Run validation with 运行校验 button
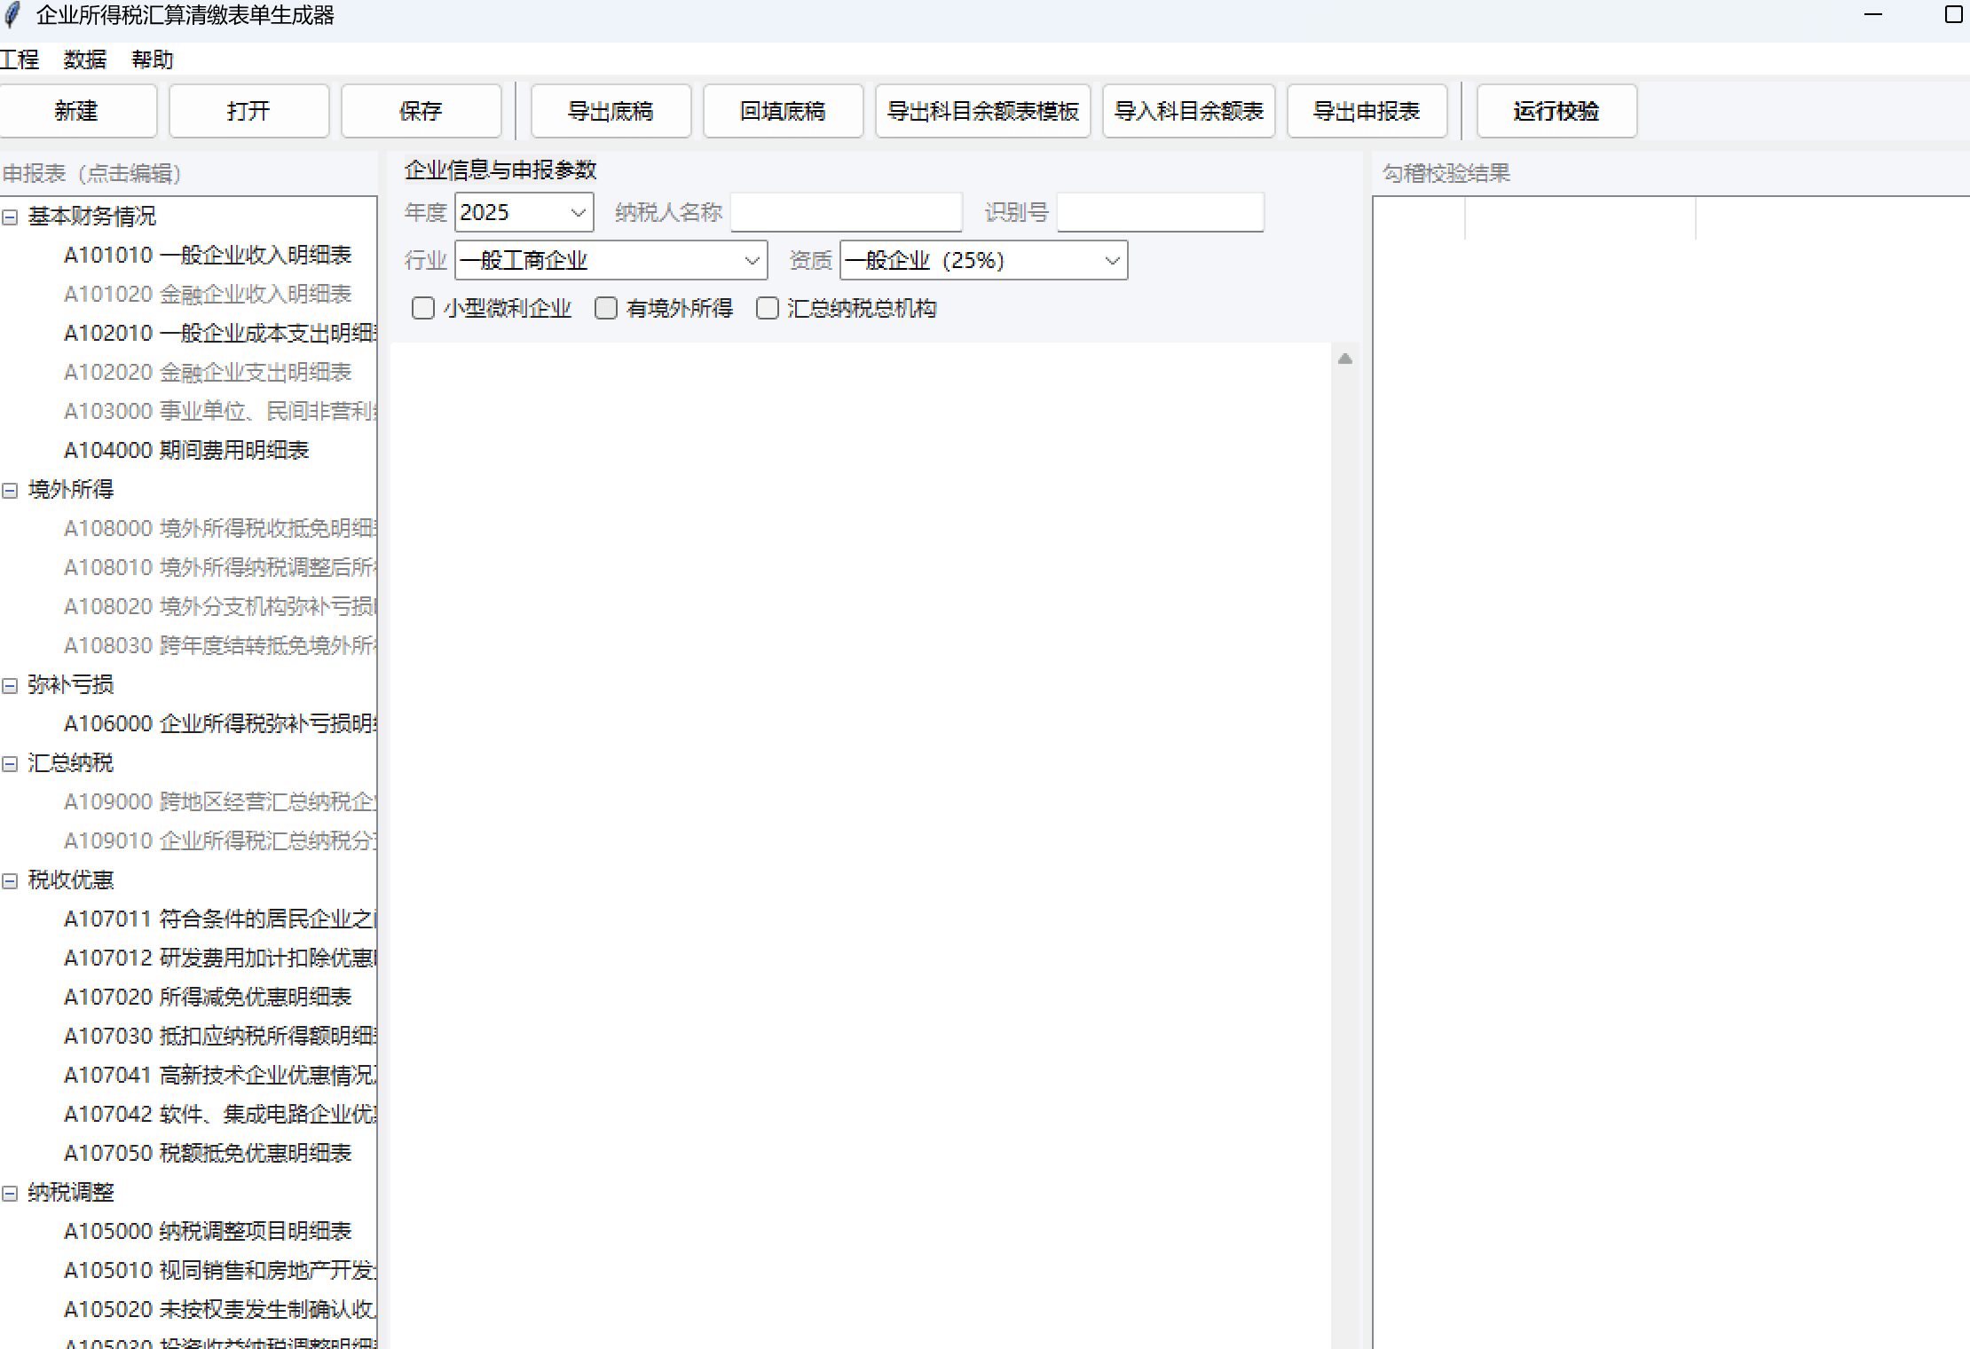Screen dimensions: 1970x1349 1556,111
